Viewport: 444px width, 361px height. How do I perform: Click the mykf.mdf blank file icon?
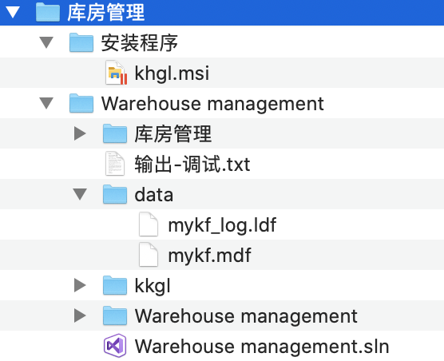pyautogui.click(x=149, y=255)
